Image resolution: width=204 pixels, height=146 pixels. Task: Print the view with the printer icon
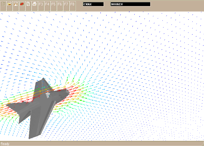[35, 4]
